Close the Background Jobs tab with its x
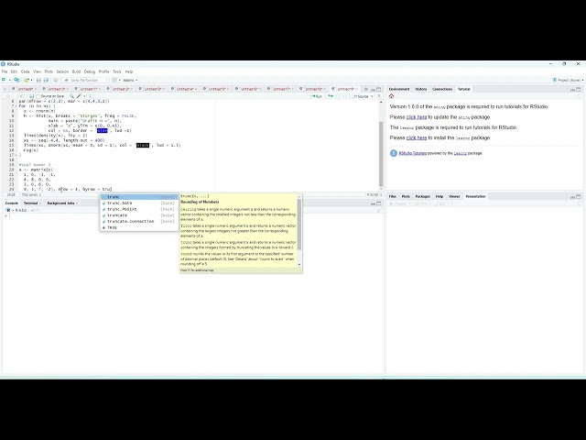The height and width of the screenshot is (440, 586). click(x=77, y=203)
